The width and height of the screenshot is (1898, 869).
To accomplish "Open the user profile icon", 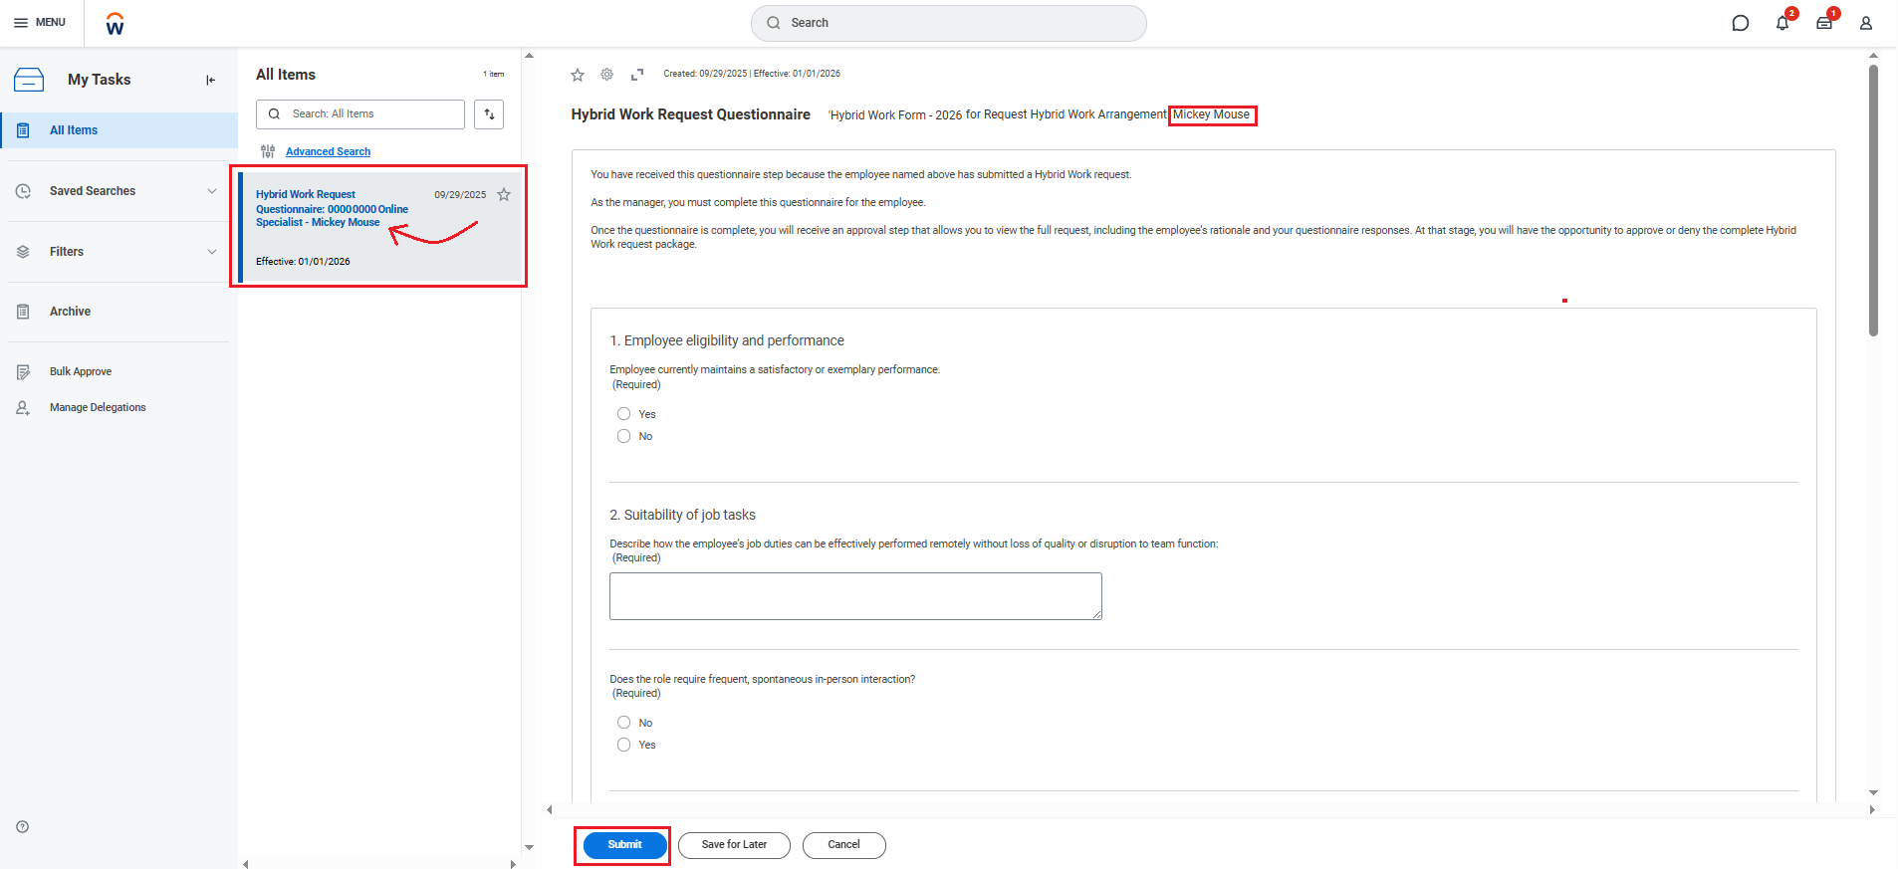I will click(1865, 23).
